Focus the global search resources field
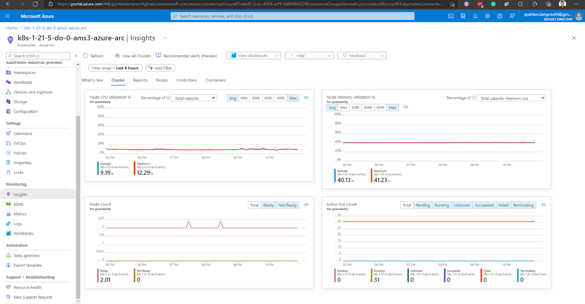Viewport: 585px width, 304px height. (x=292, y=16)
